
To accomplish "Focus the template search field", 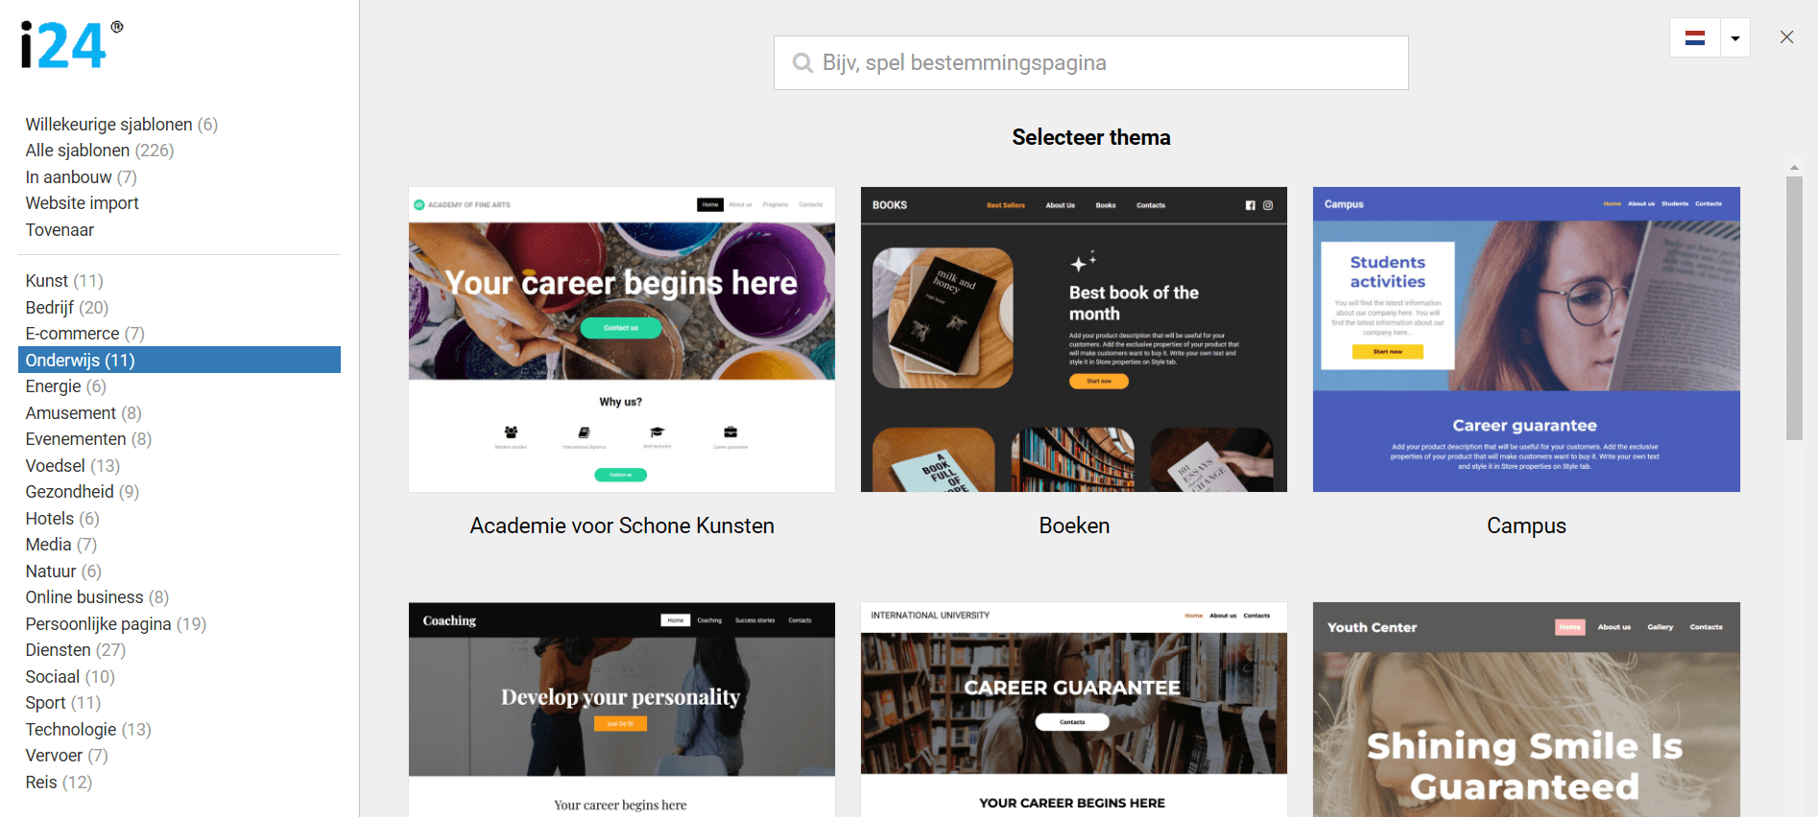I will [x=1091, y=63].
